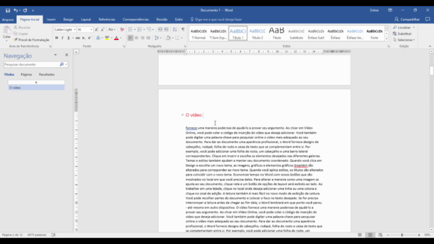Toggle show paragraph marks (¶)
The image size is (434, 244).
[x=183, y=30]
